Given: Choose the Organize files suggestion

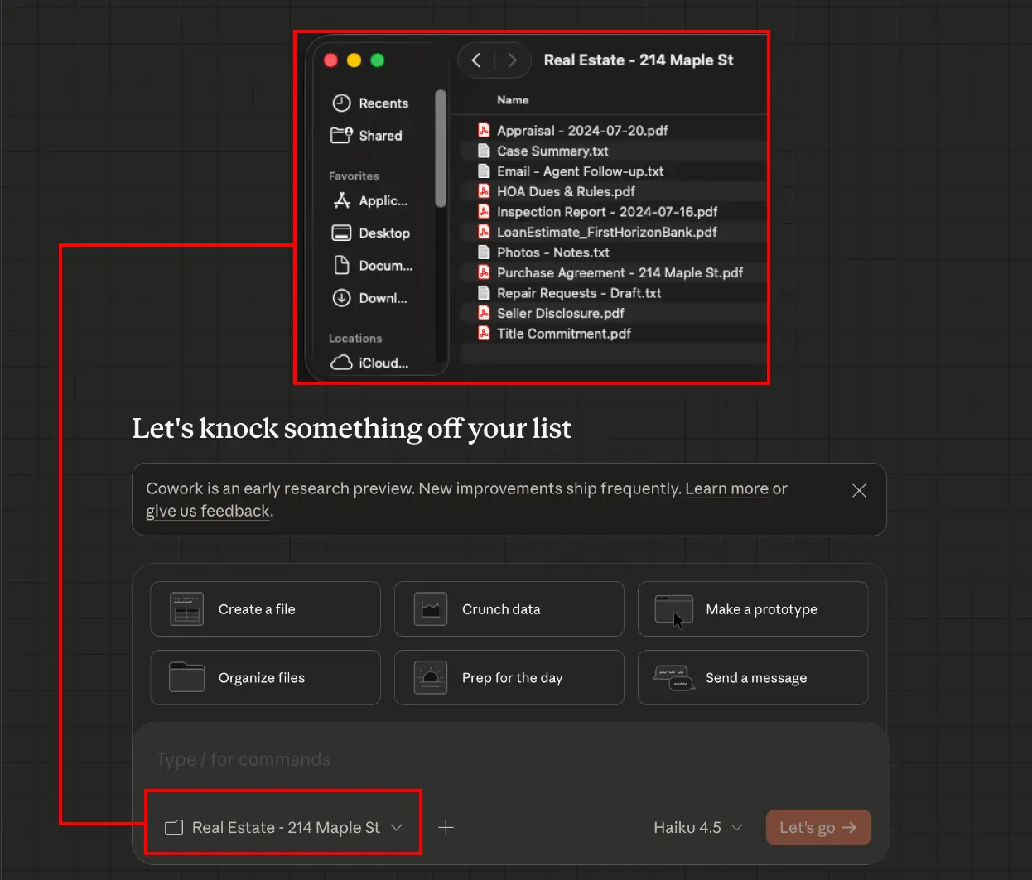Looking at the screenshot, I should 265,677.
